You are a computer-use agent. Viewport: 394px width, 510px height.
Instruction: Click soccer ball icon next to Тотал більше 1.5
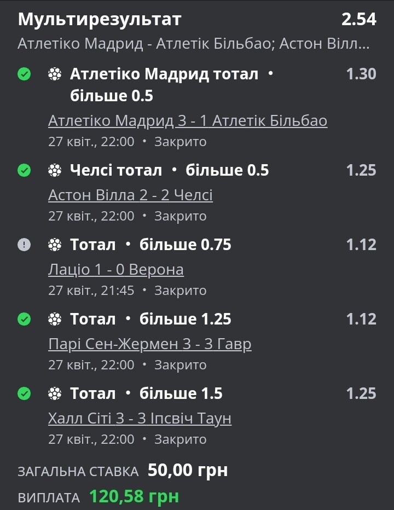tap(55, 393)
